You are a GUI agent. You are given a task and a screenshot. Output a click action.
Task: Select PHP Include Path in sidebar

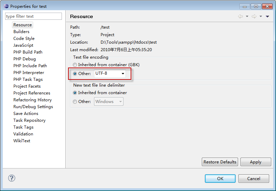point(30,66)
